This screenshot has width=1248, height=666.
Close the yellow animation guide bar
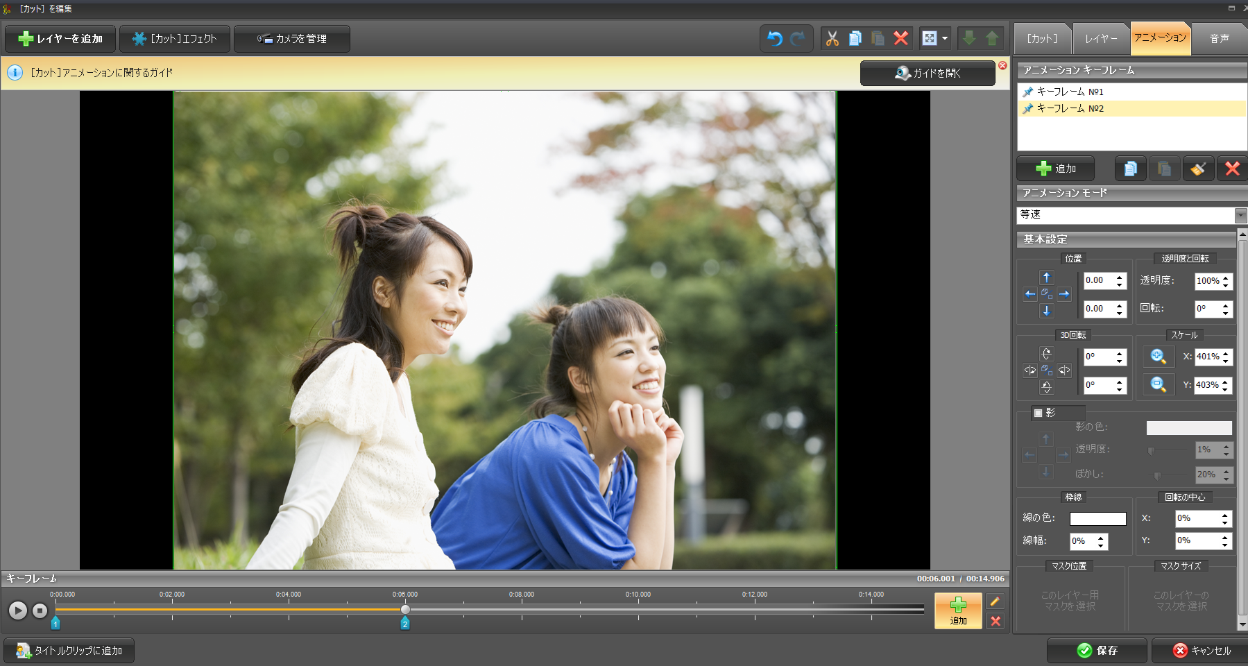click(1002, 65)
